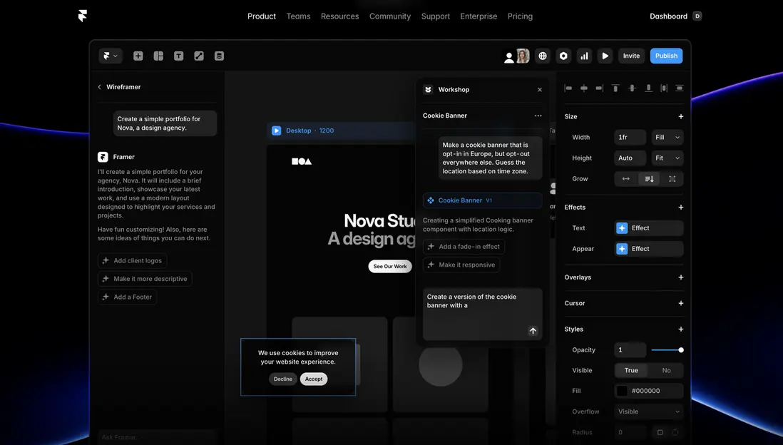
Task: Select the Grow both directions option
Action: point(672,179)
